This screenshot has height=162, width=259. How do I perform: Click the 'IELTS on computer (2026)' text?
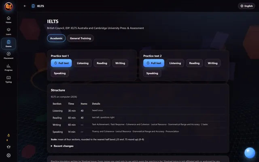(x=64, y=97)
